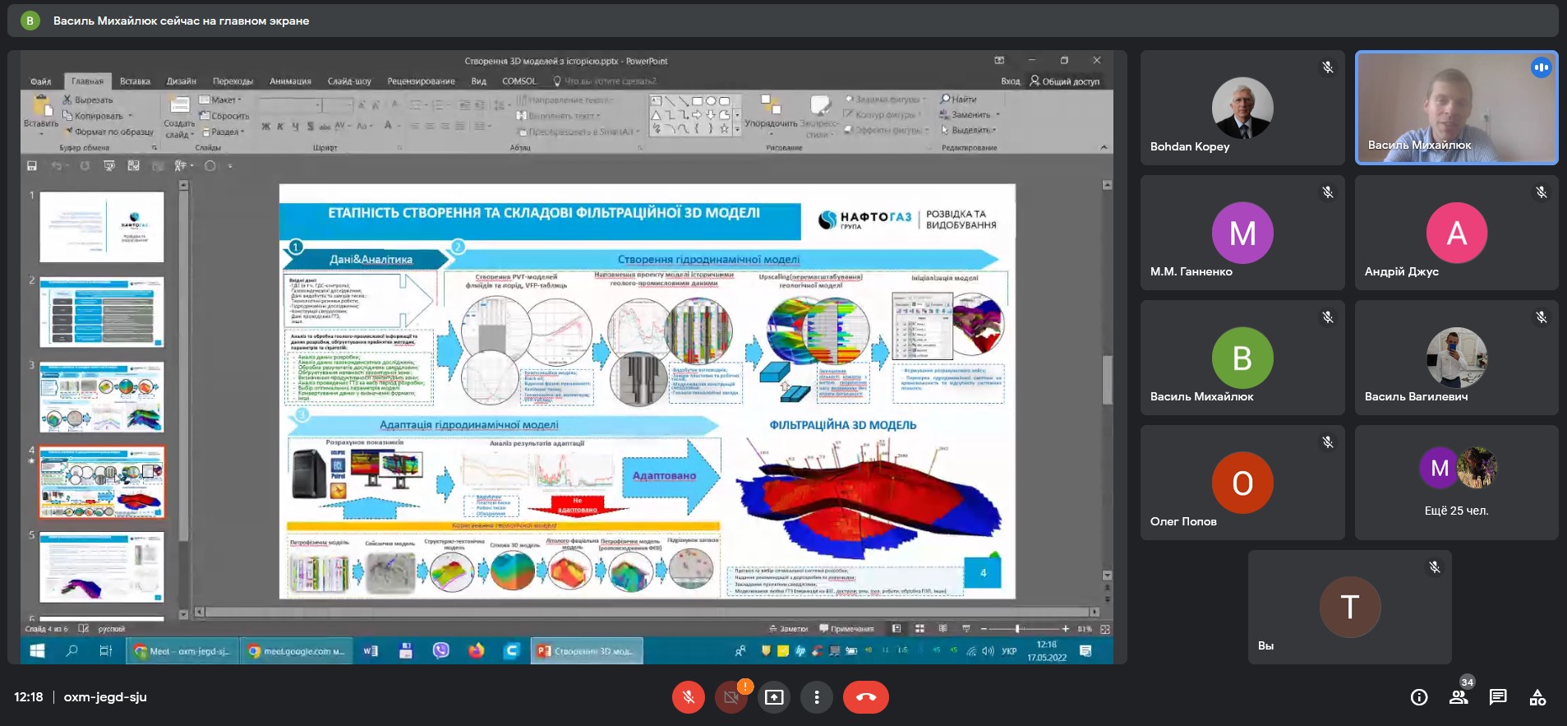Select slide 3 thumbnail in the slide panel
Screen dimensions: 1567x726
(102, 397)
